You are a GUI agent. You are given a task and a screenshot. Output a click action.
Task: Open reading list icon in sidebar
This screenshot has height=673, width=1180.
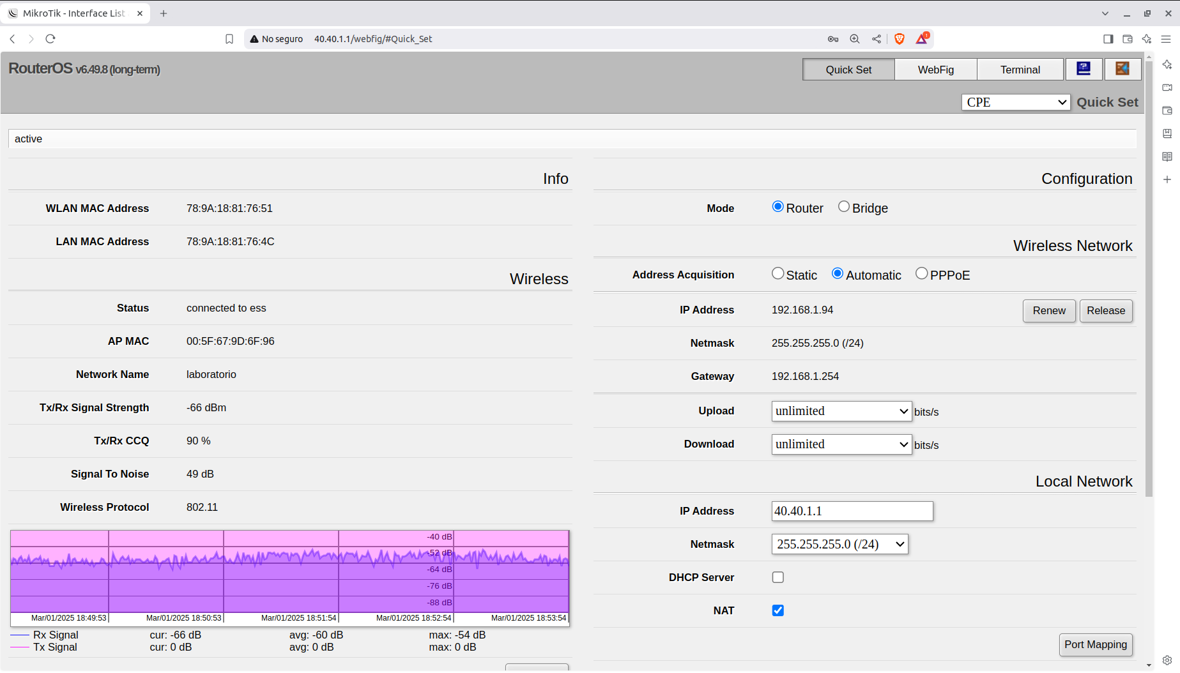click(x=1167, y=156)
